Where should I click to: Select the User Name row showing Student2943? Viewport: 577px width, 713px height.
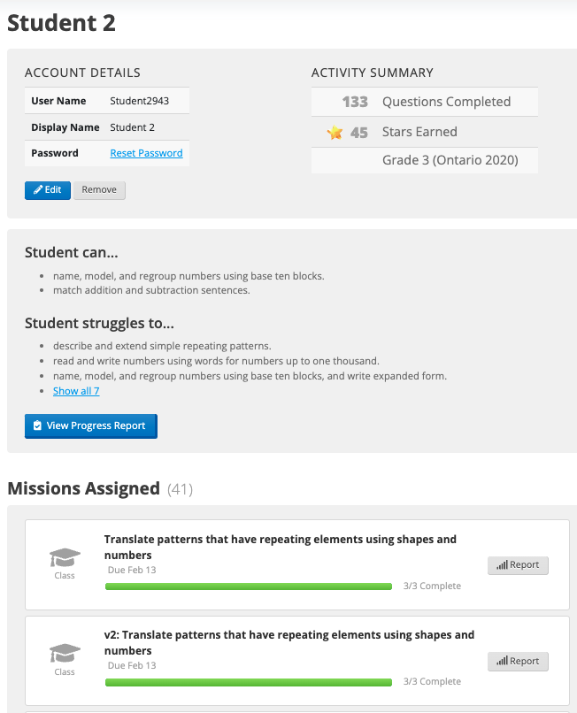click(x=106, y=100)
